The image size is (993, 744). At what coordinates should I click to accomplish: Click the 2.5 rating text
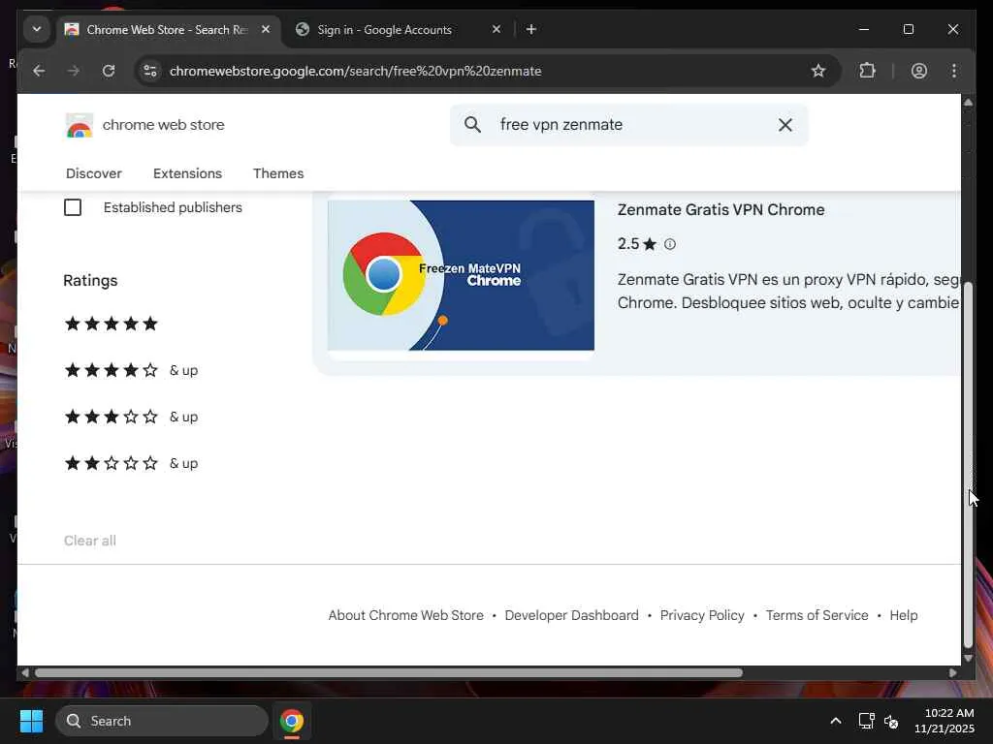click(x=628, y=244)
